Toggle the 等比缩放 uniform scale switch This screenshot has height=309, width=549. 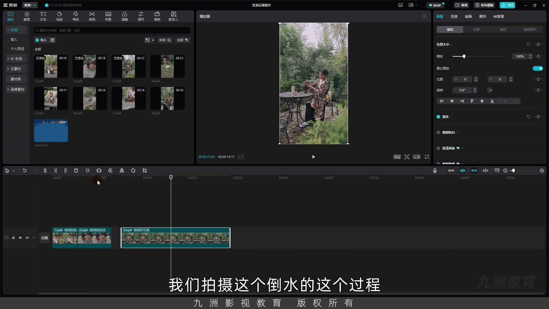click(x=538, y=68)
